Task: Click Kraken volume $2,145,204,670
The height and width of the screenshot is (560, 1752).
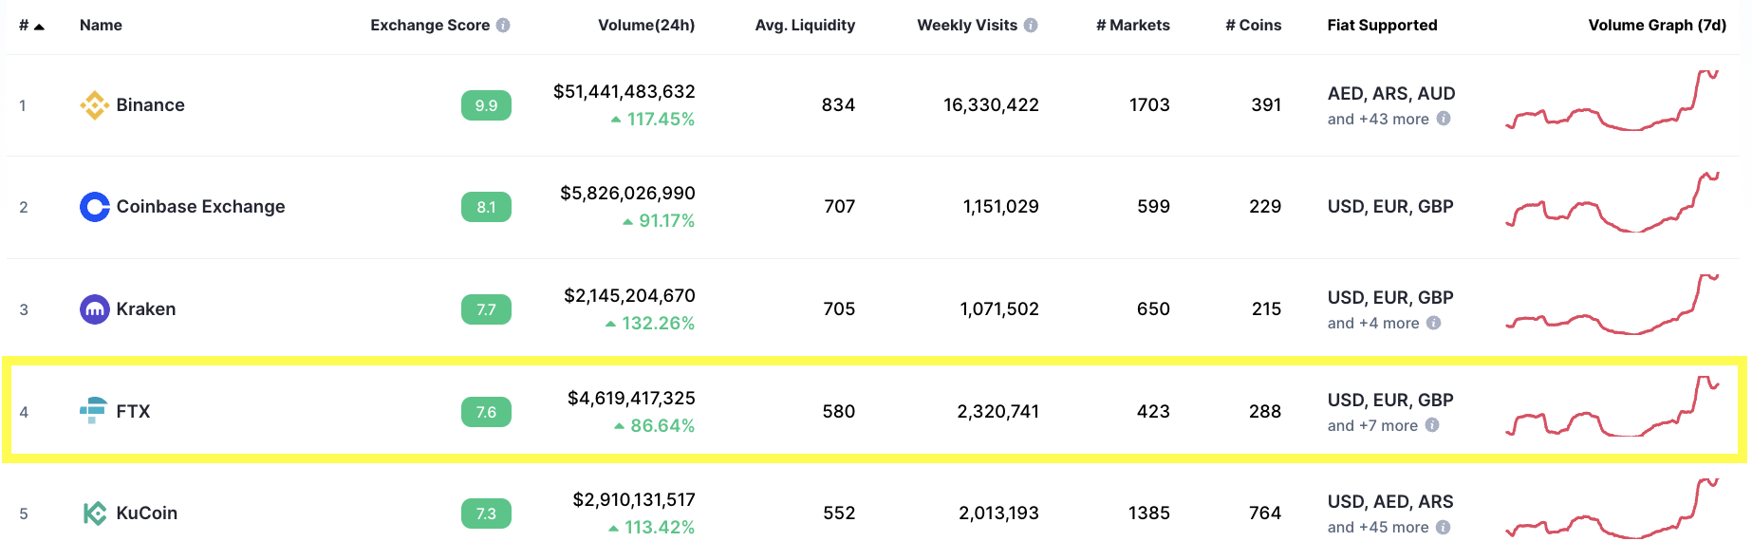Action: tap(629, 296)
